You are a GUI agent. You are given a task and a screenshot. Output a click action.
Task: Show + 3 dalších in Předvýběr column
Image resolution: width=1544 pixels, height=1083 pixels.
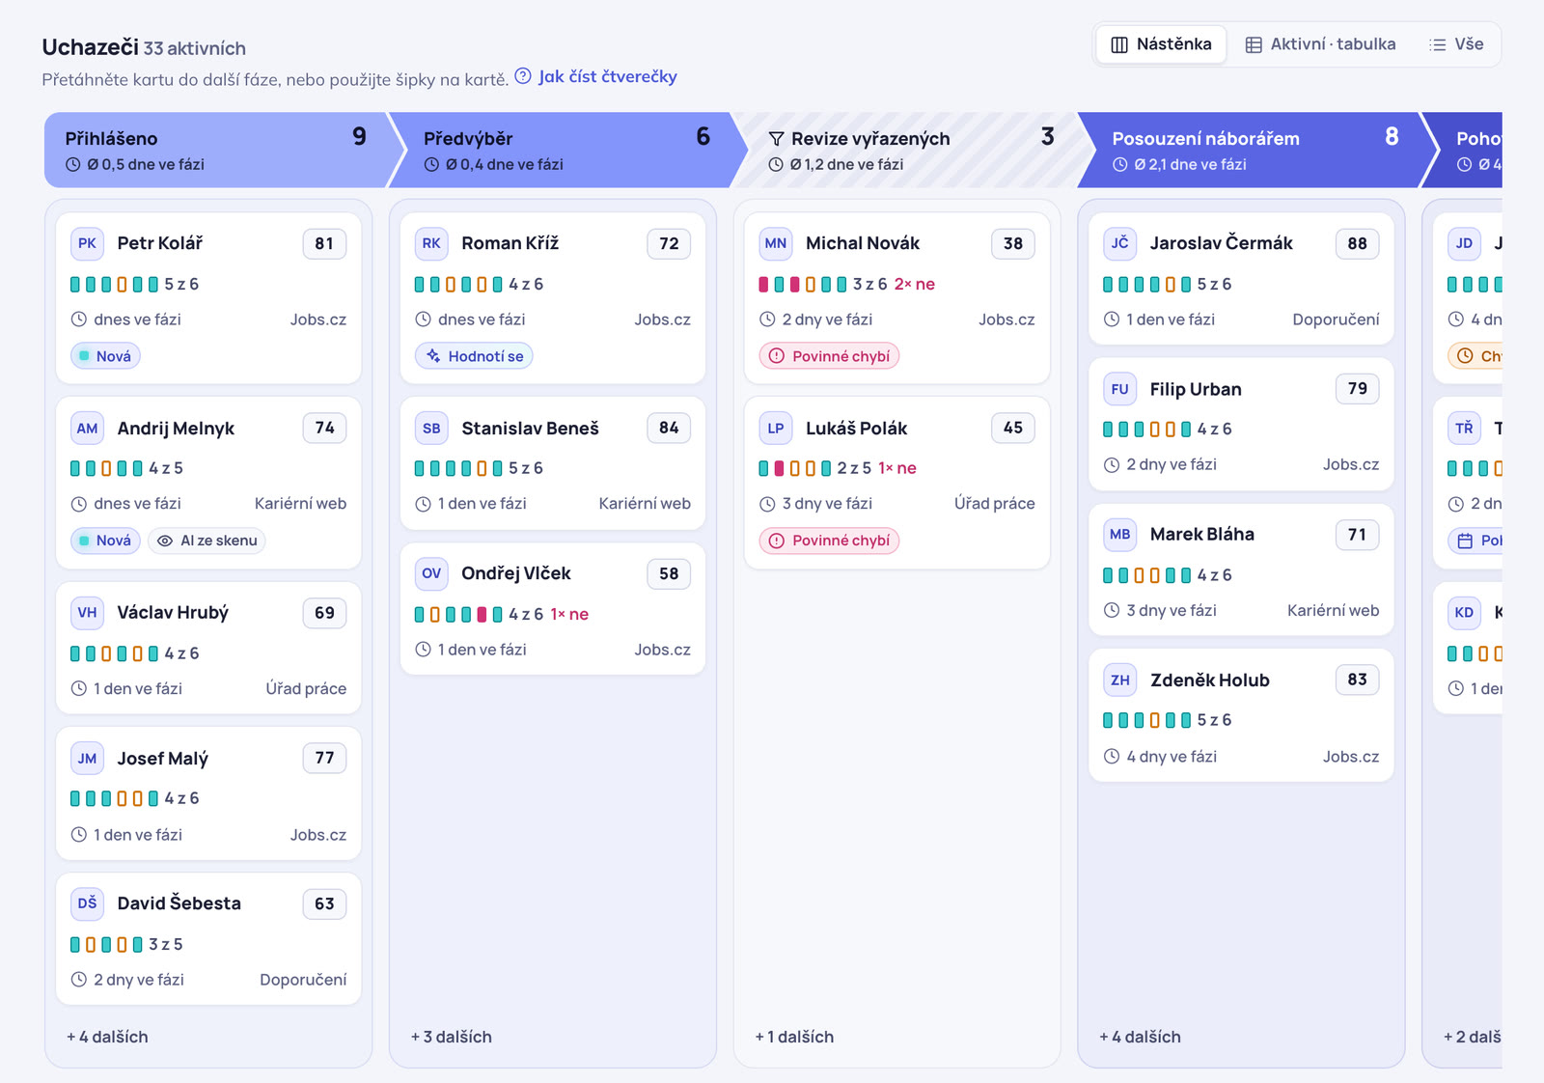tap(451, 1037)
